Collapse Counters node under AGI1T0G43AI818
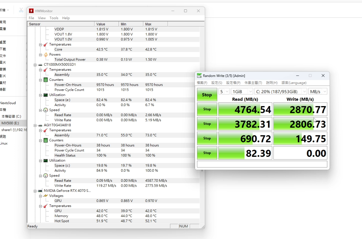The image size is (362, 239). point(41,140)
